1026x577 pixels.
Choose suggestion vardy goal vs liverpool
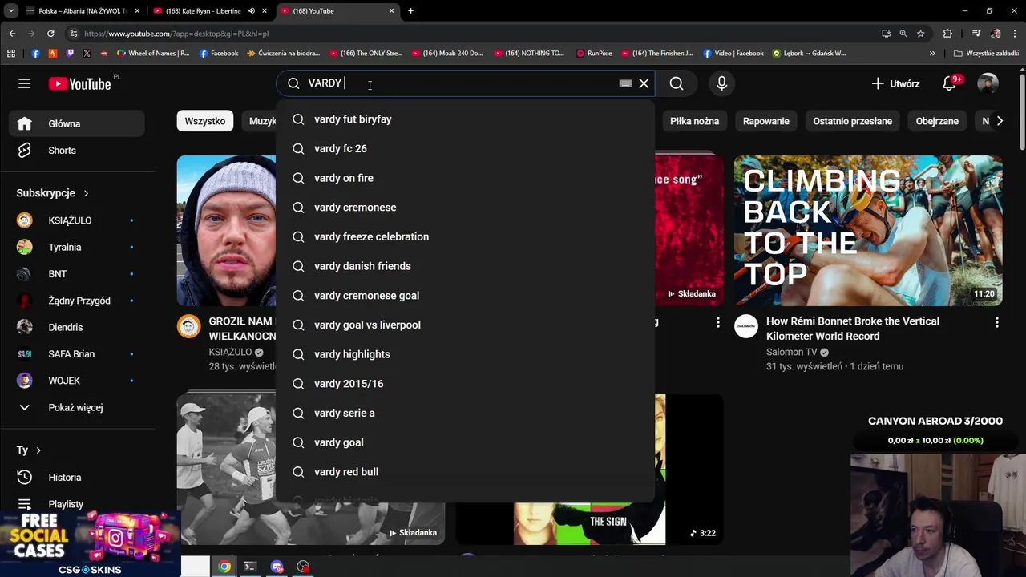(x=465, y=325)
